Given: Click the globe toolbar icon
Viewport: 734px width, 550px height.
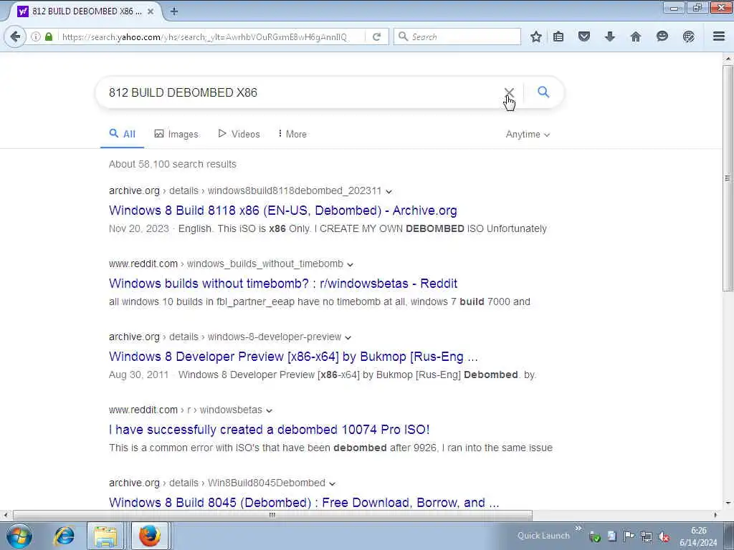Looking at the screenshot, I should [688, 37].
